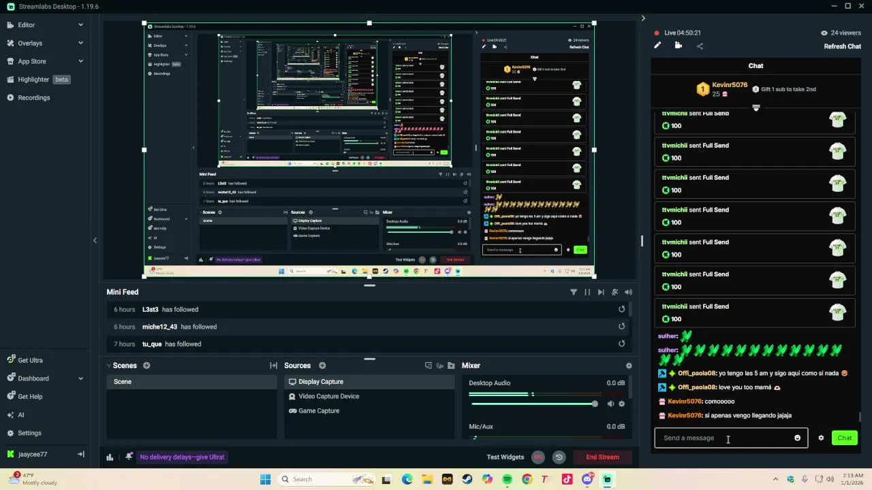
Task: Click No delivery delays—give Ultra! banner
Action: 182,457
